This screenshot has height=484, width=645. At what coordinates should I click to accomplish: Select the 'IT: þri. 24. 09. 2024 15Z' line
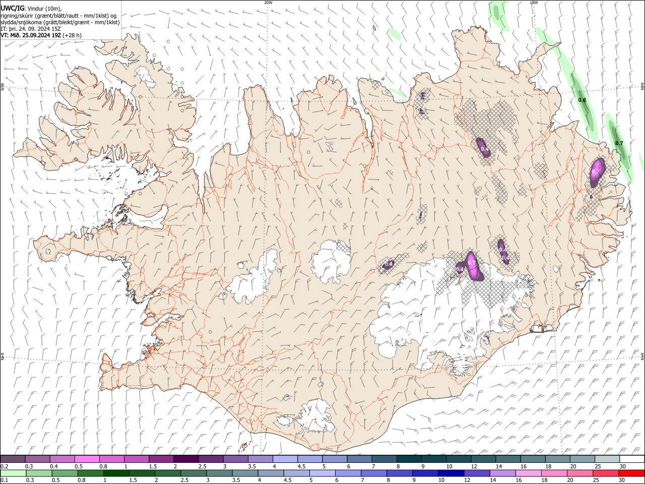click(31, 29)
